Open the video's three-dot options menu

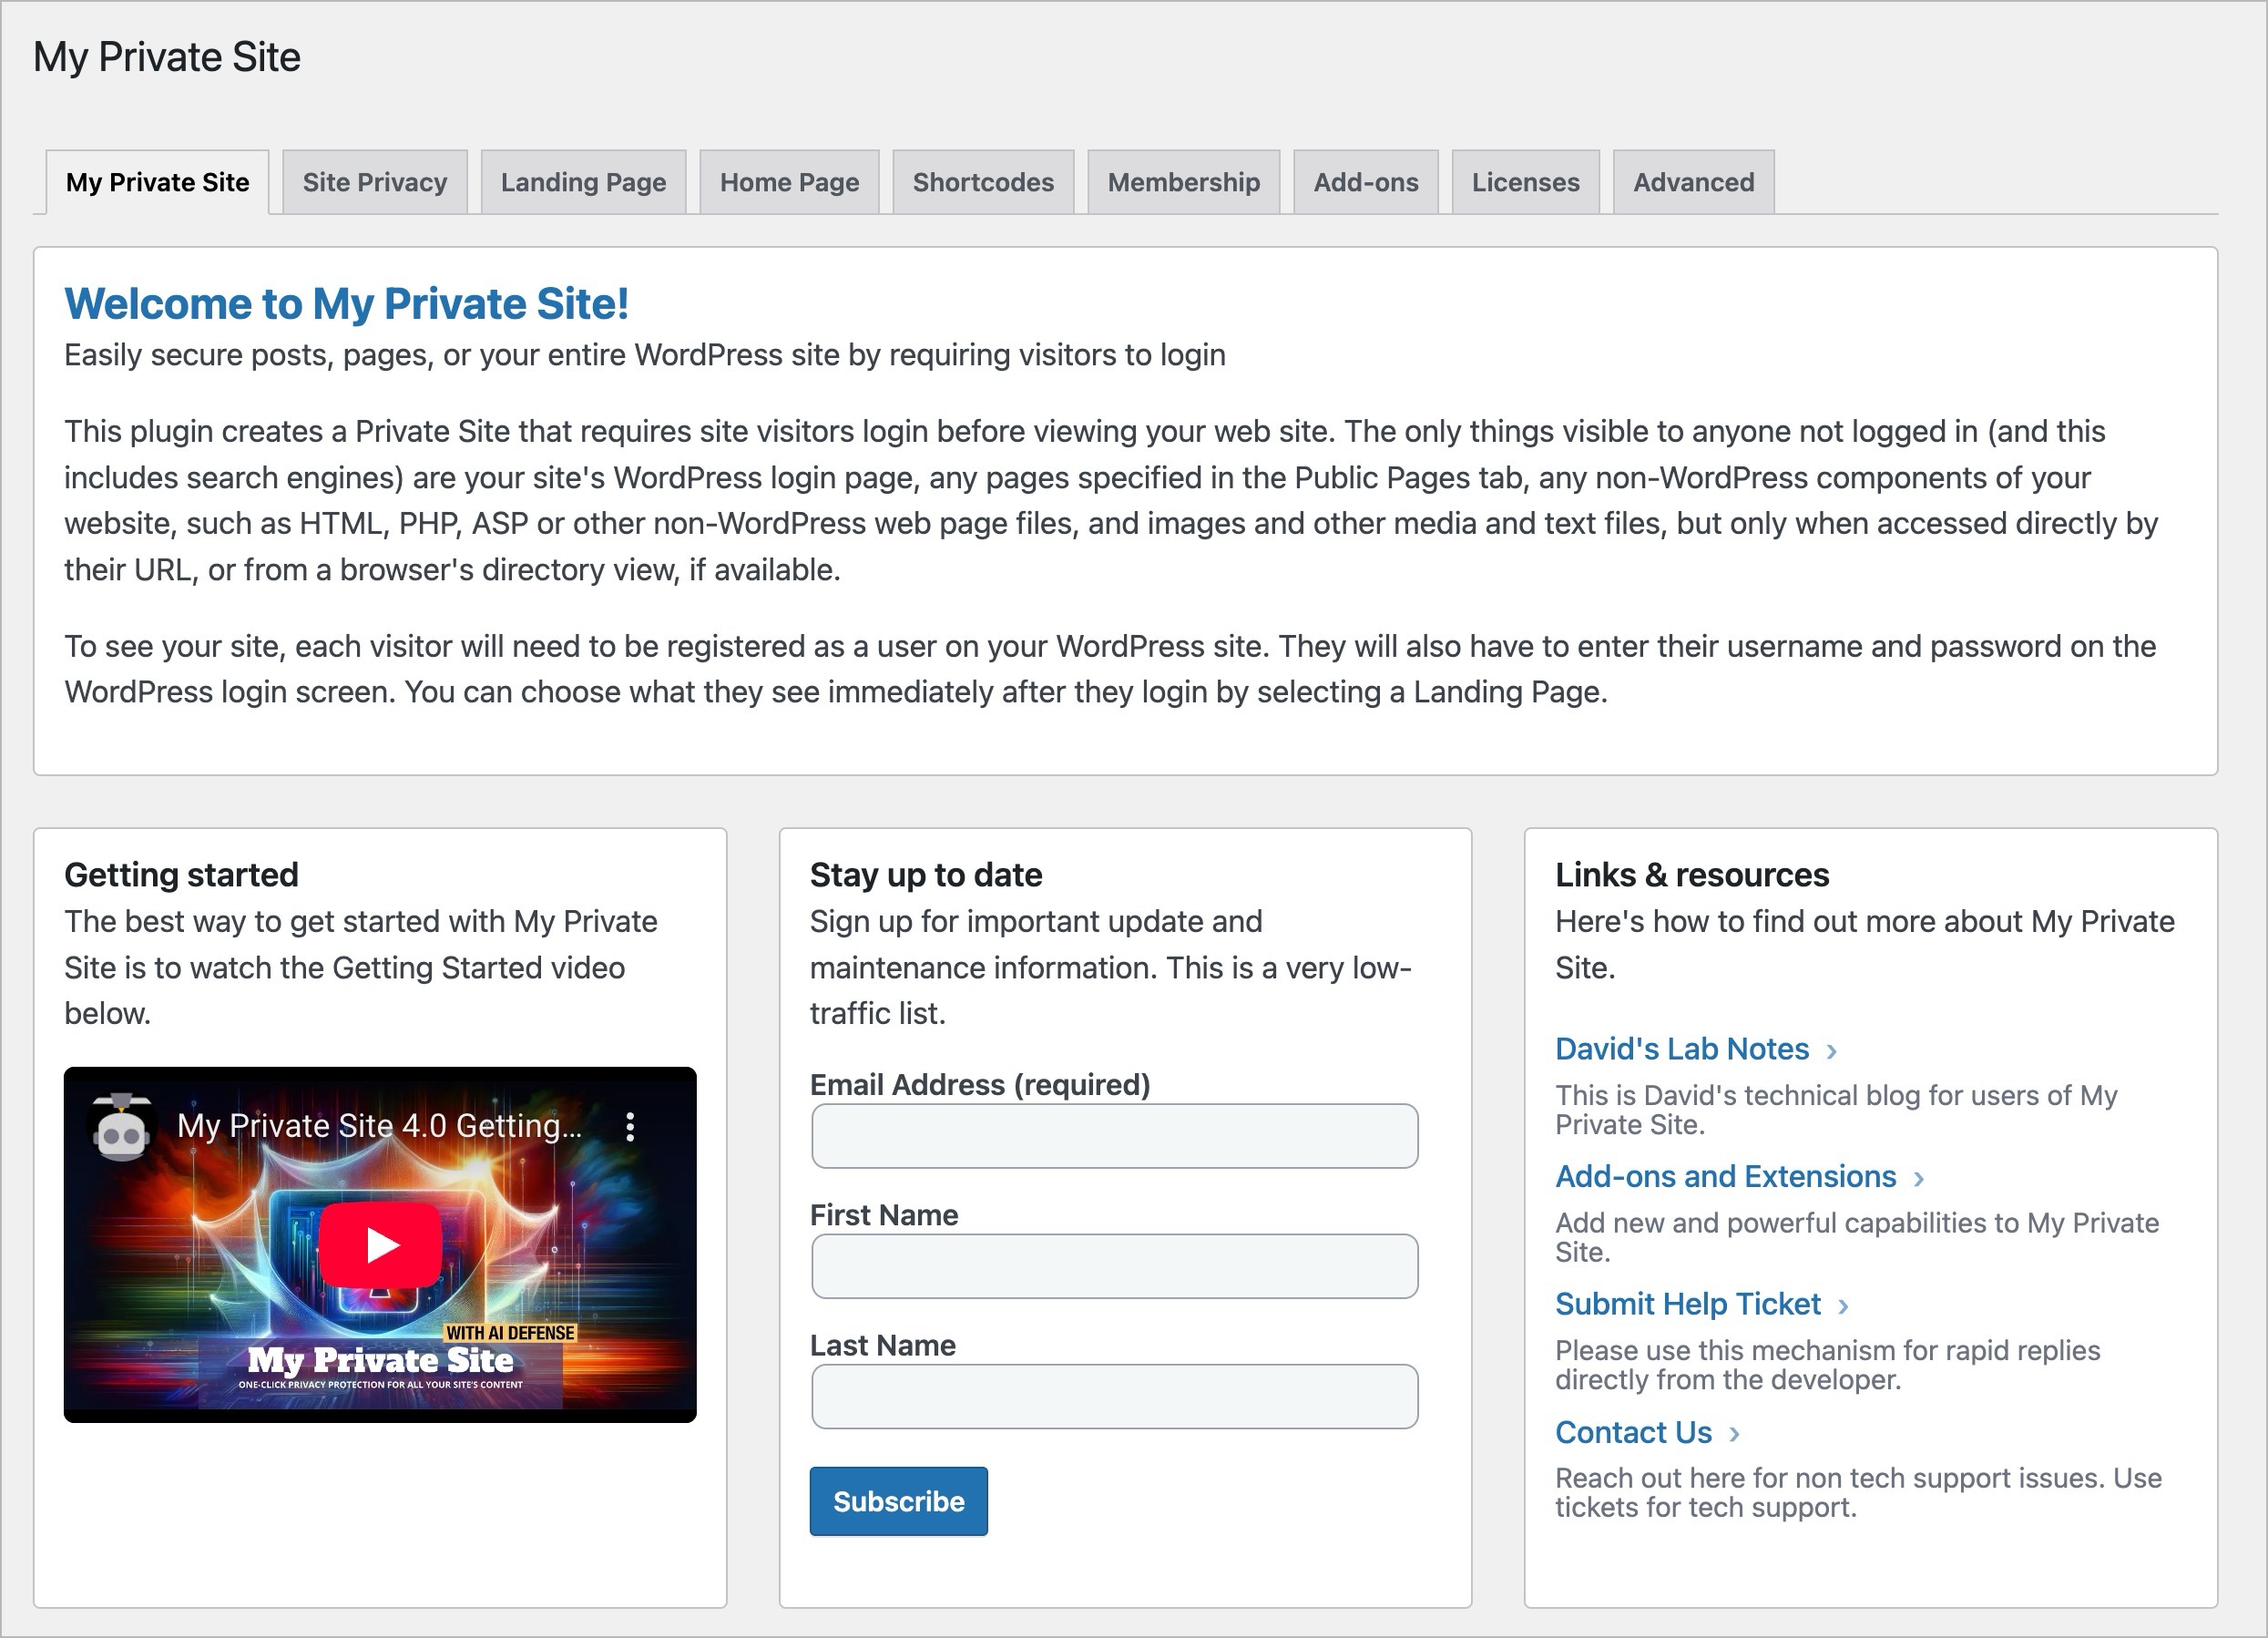pos(630,1126)
